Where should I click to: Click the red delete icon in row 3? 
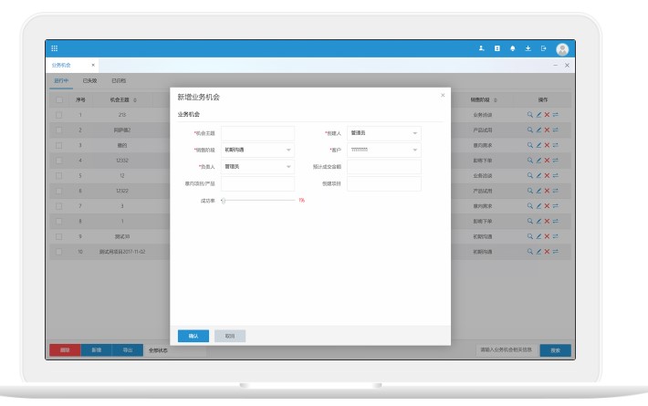[547, 145]
